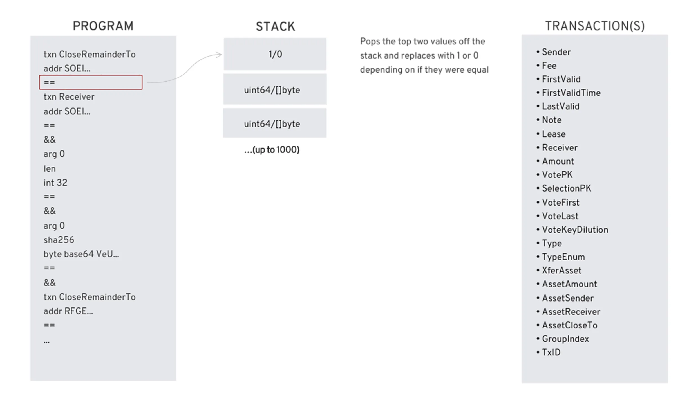Image resolution: width=698 pixels, height=396 pixels.
Task: Select the AssetCloseTo field entry
Action: pyautogui.click(x=570, y=325)
